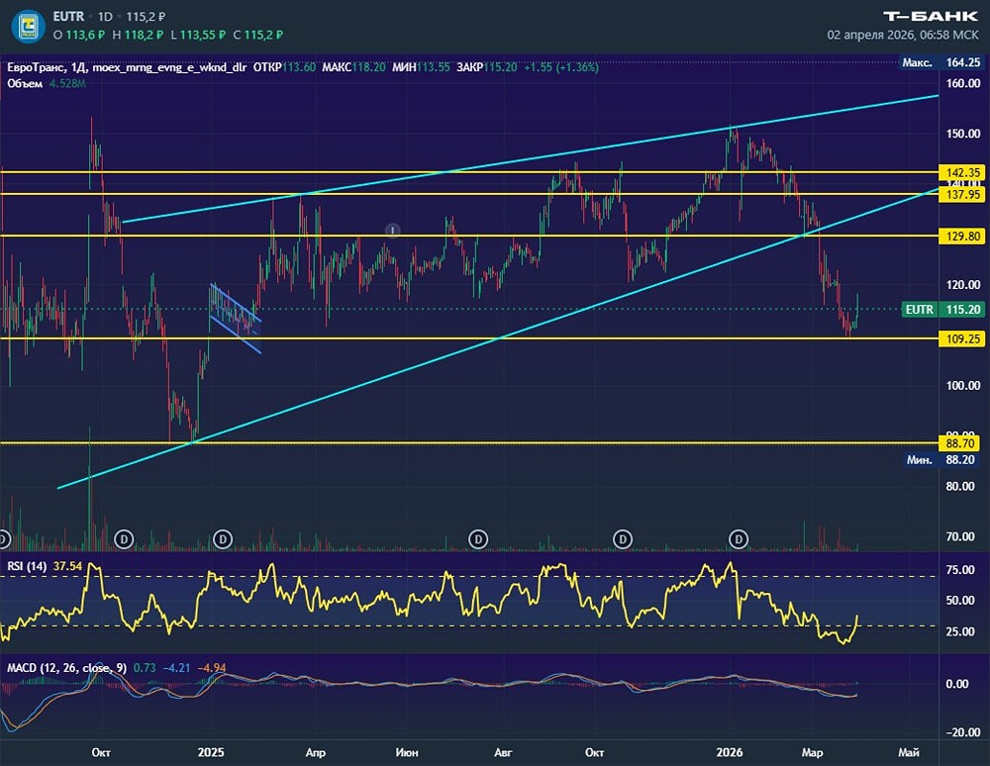The image size is (990, 766).
Task: Click the EvroTrans company logo icon
Action: [x=29, y=25]
